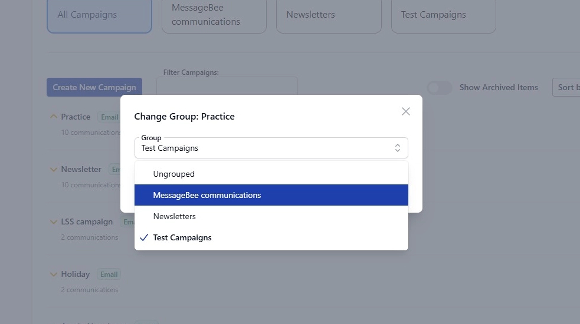The height and width of the screenshot is (324, 580).
Task: Click the Group select up-down arrows icon
Action: (x=398, y=148)
